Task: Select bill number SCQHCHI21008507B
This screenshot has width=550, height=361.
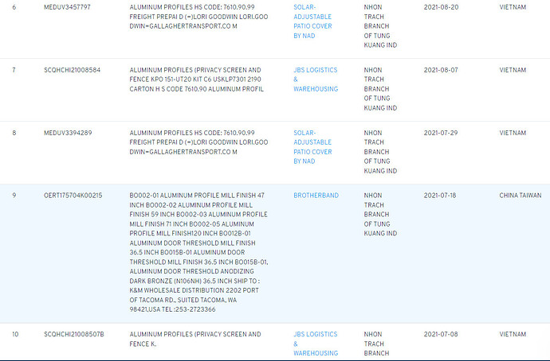Action: point(74,335)
